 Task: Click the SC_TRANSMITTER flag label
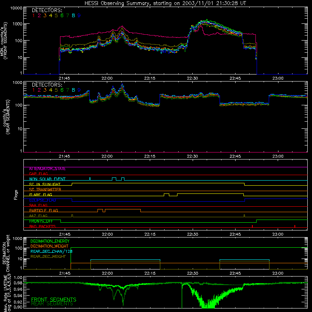click(45, 190)
